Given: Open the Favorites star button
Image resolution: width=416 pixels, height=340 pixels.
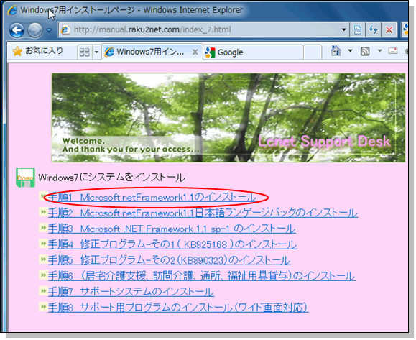Looking at the screenshot, I should 37,51.
